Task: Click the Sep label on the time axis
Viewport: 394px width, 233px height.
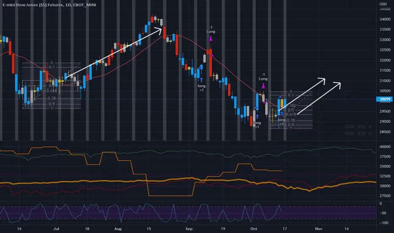Action: [x=189, y=229]
